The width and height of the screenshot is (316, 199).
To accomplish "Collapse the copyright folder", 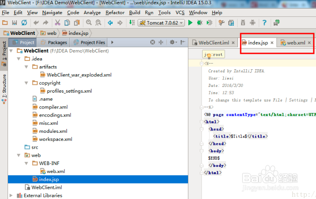I will pos(27,83).
